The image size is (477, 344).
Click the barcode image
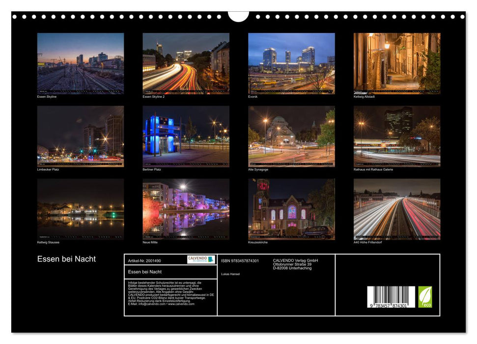point(391,296)
